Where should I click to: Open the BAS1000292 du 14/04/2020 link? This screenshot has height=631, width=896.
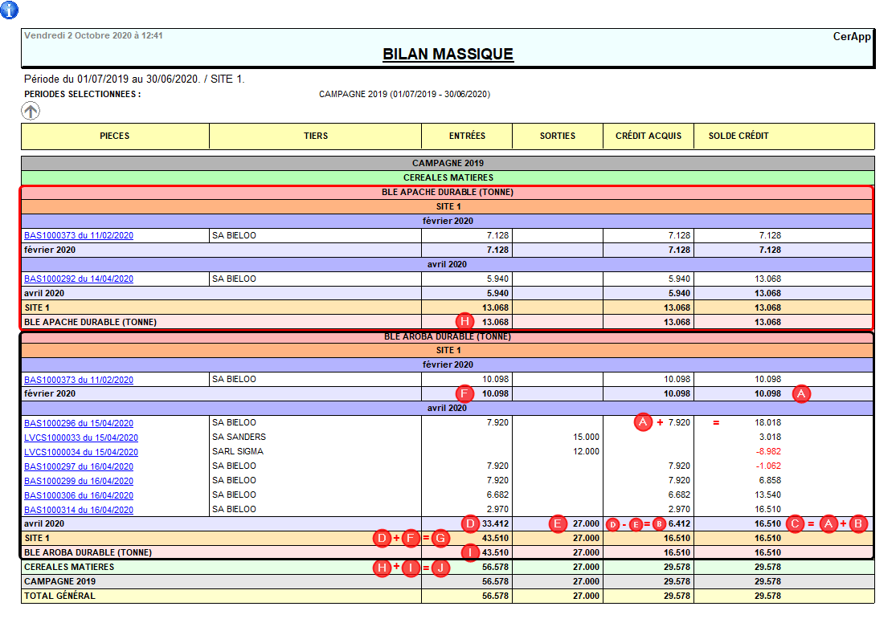pos(78,279)
